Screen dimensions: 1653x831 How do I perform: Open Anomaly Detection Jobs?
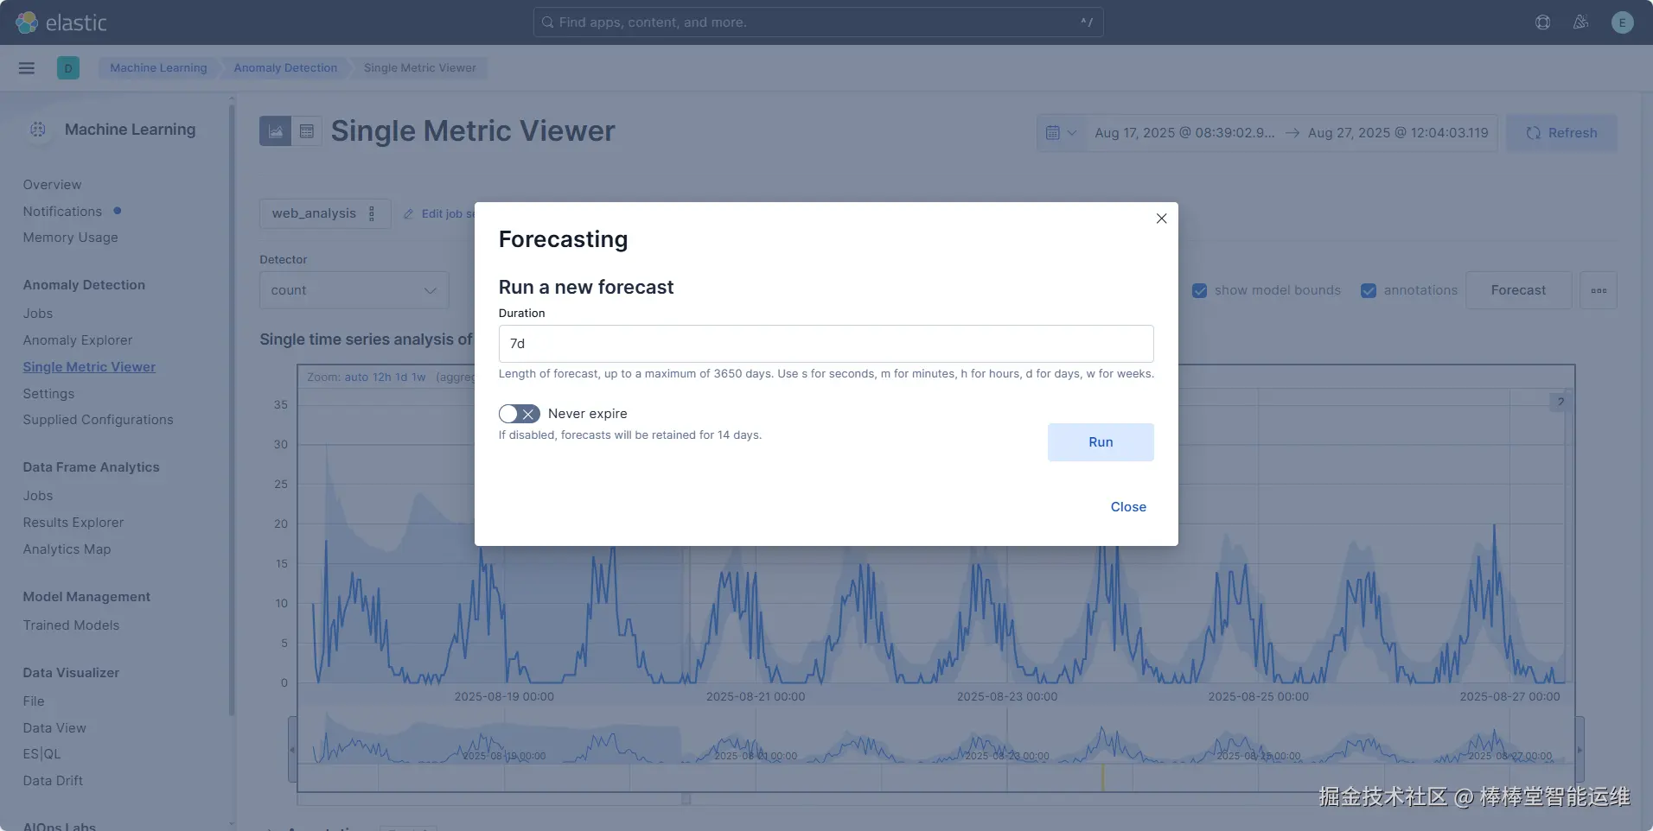(38, 314)
